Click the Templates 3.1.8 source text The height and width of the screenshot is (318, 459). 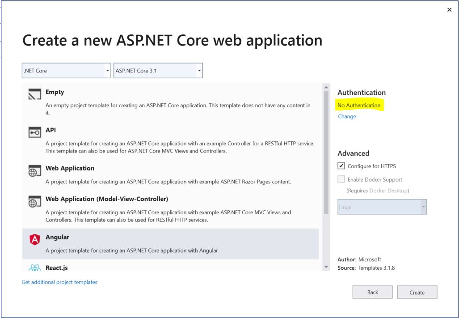pyautogui.click(x=376, y=267)
